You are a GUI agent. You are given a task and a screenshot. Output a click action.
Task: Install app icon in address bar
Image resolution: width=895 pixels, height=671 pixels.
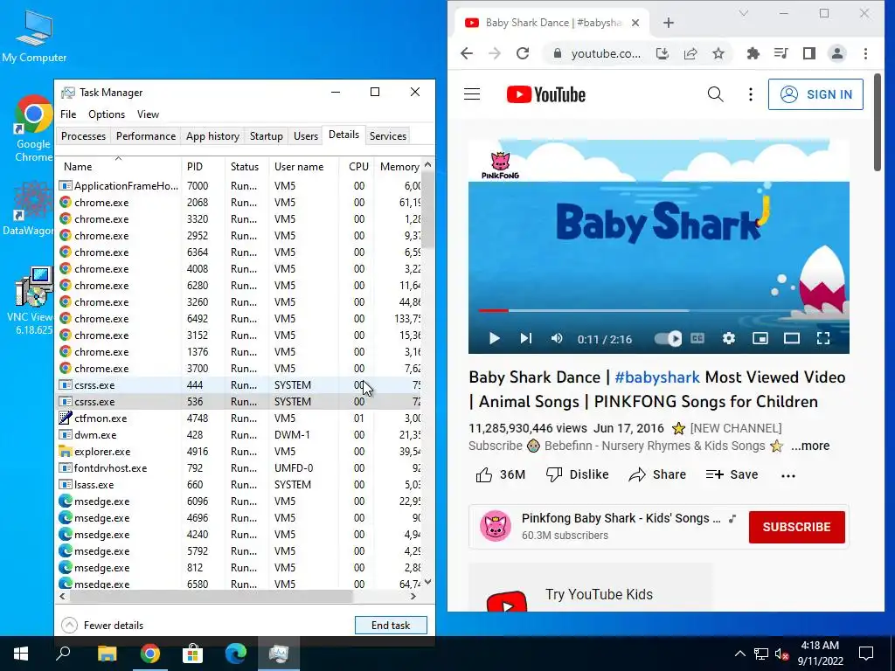pos(663,53)
